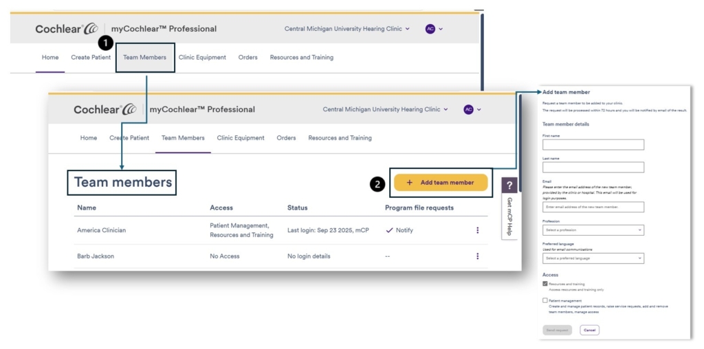Screen dimensions: 704x349
Task: Focus the Email address input field
Action: 593,207
